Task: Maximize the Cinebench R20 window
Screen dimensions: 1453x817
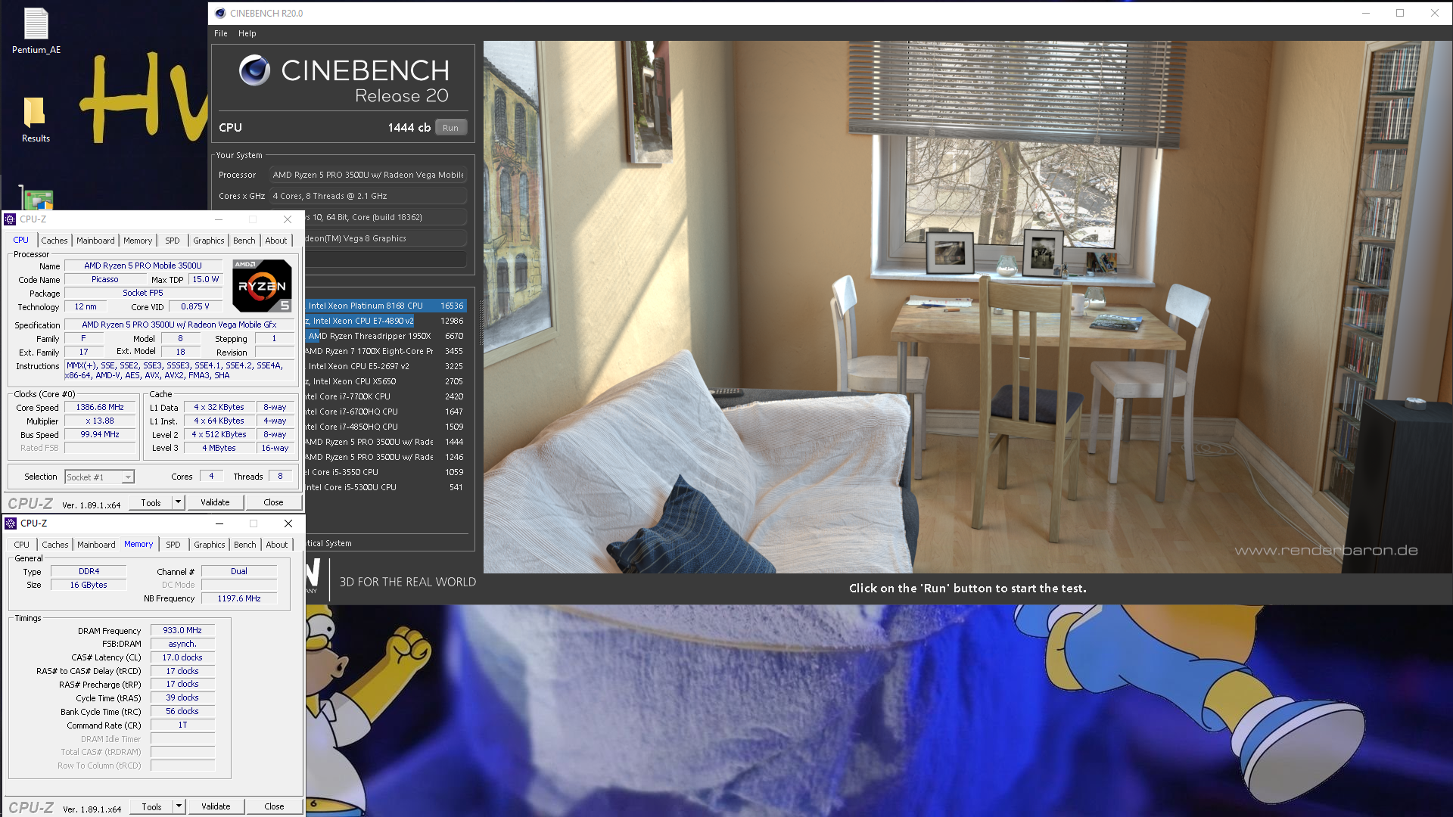Action: pyautogui.click(x=1400, y=13)
